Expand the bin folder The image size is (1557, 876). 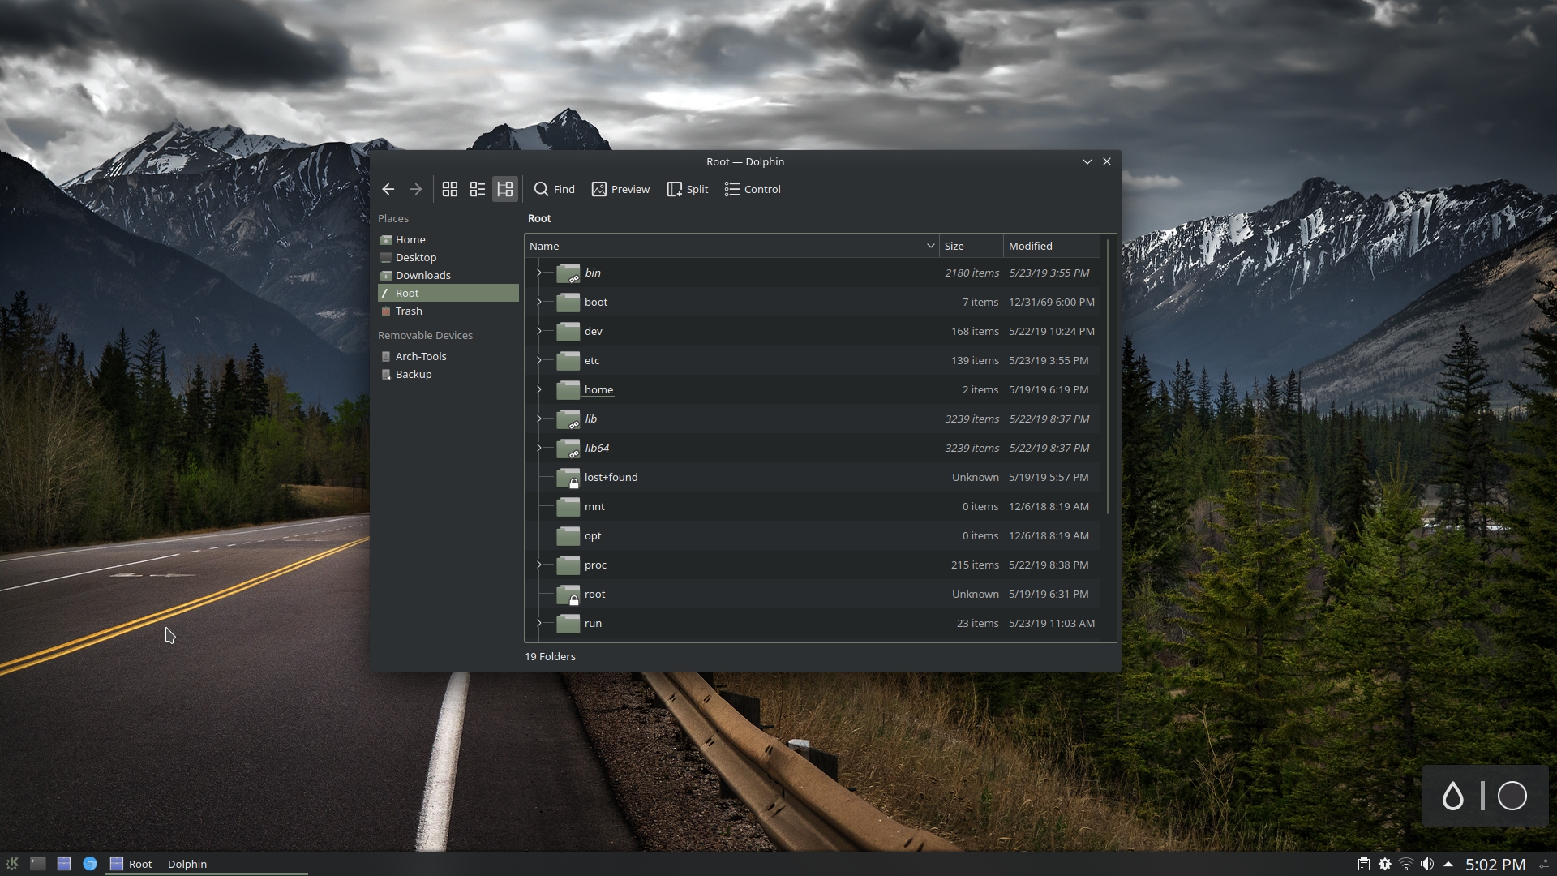pos(538,273)
